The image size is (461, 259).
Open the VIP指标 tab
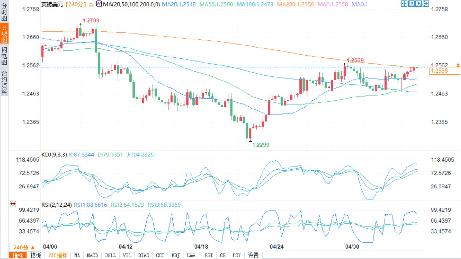pos(58,255)
